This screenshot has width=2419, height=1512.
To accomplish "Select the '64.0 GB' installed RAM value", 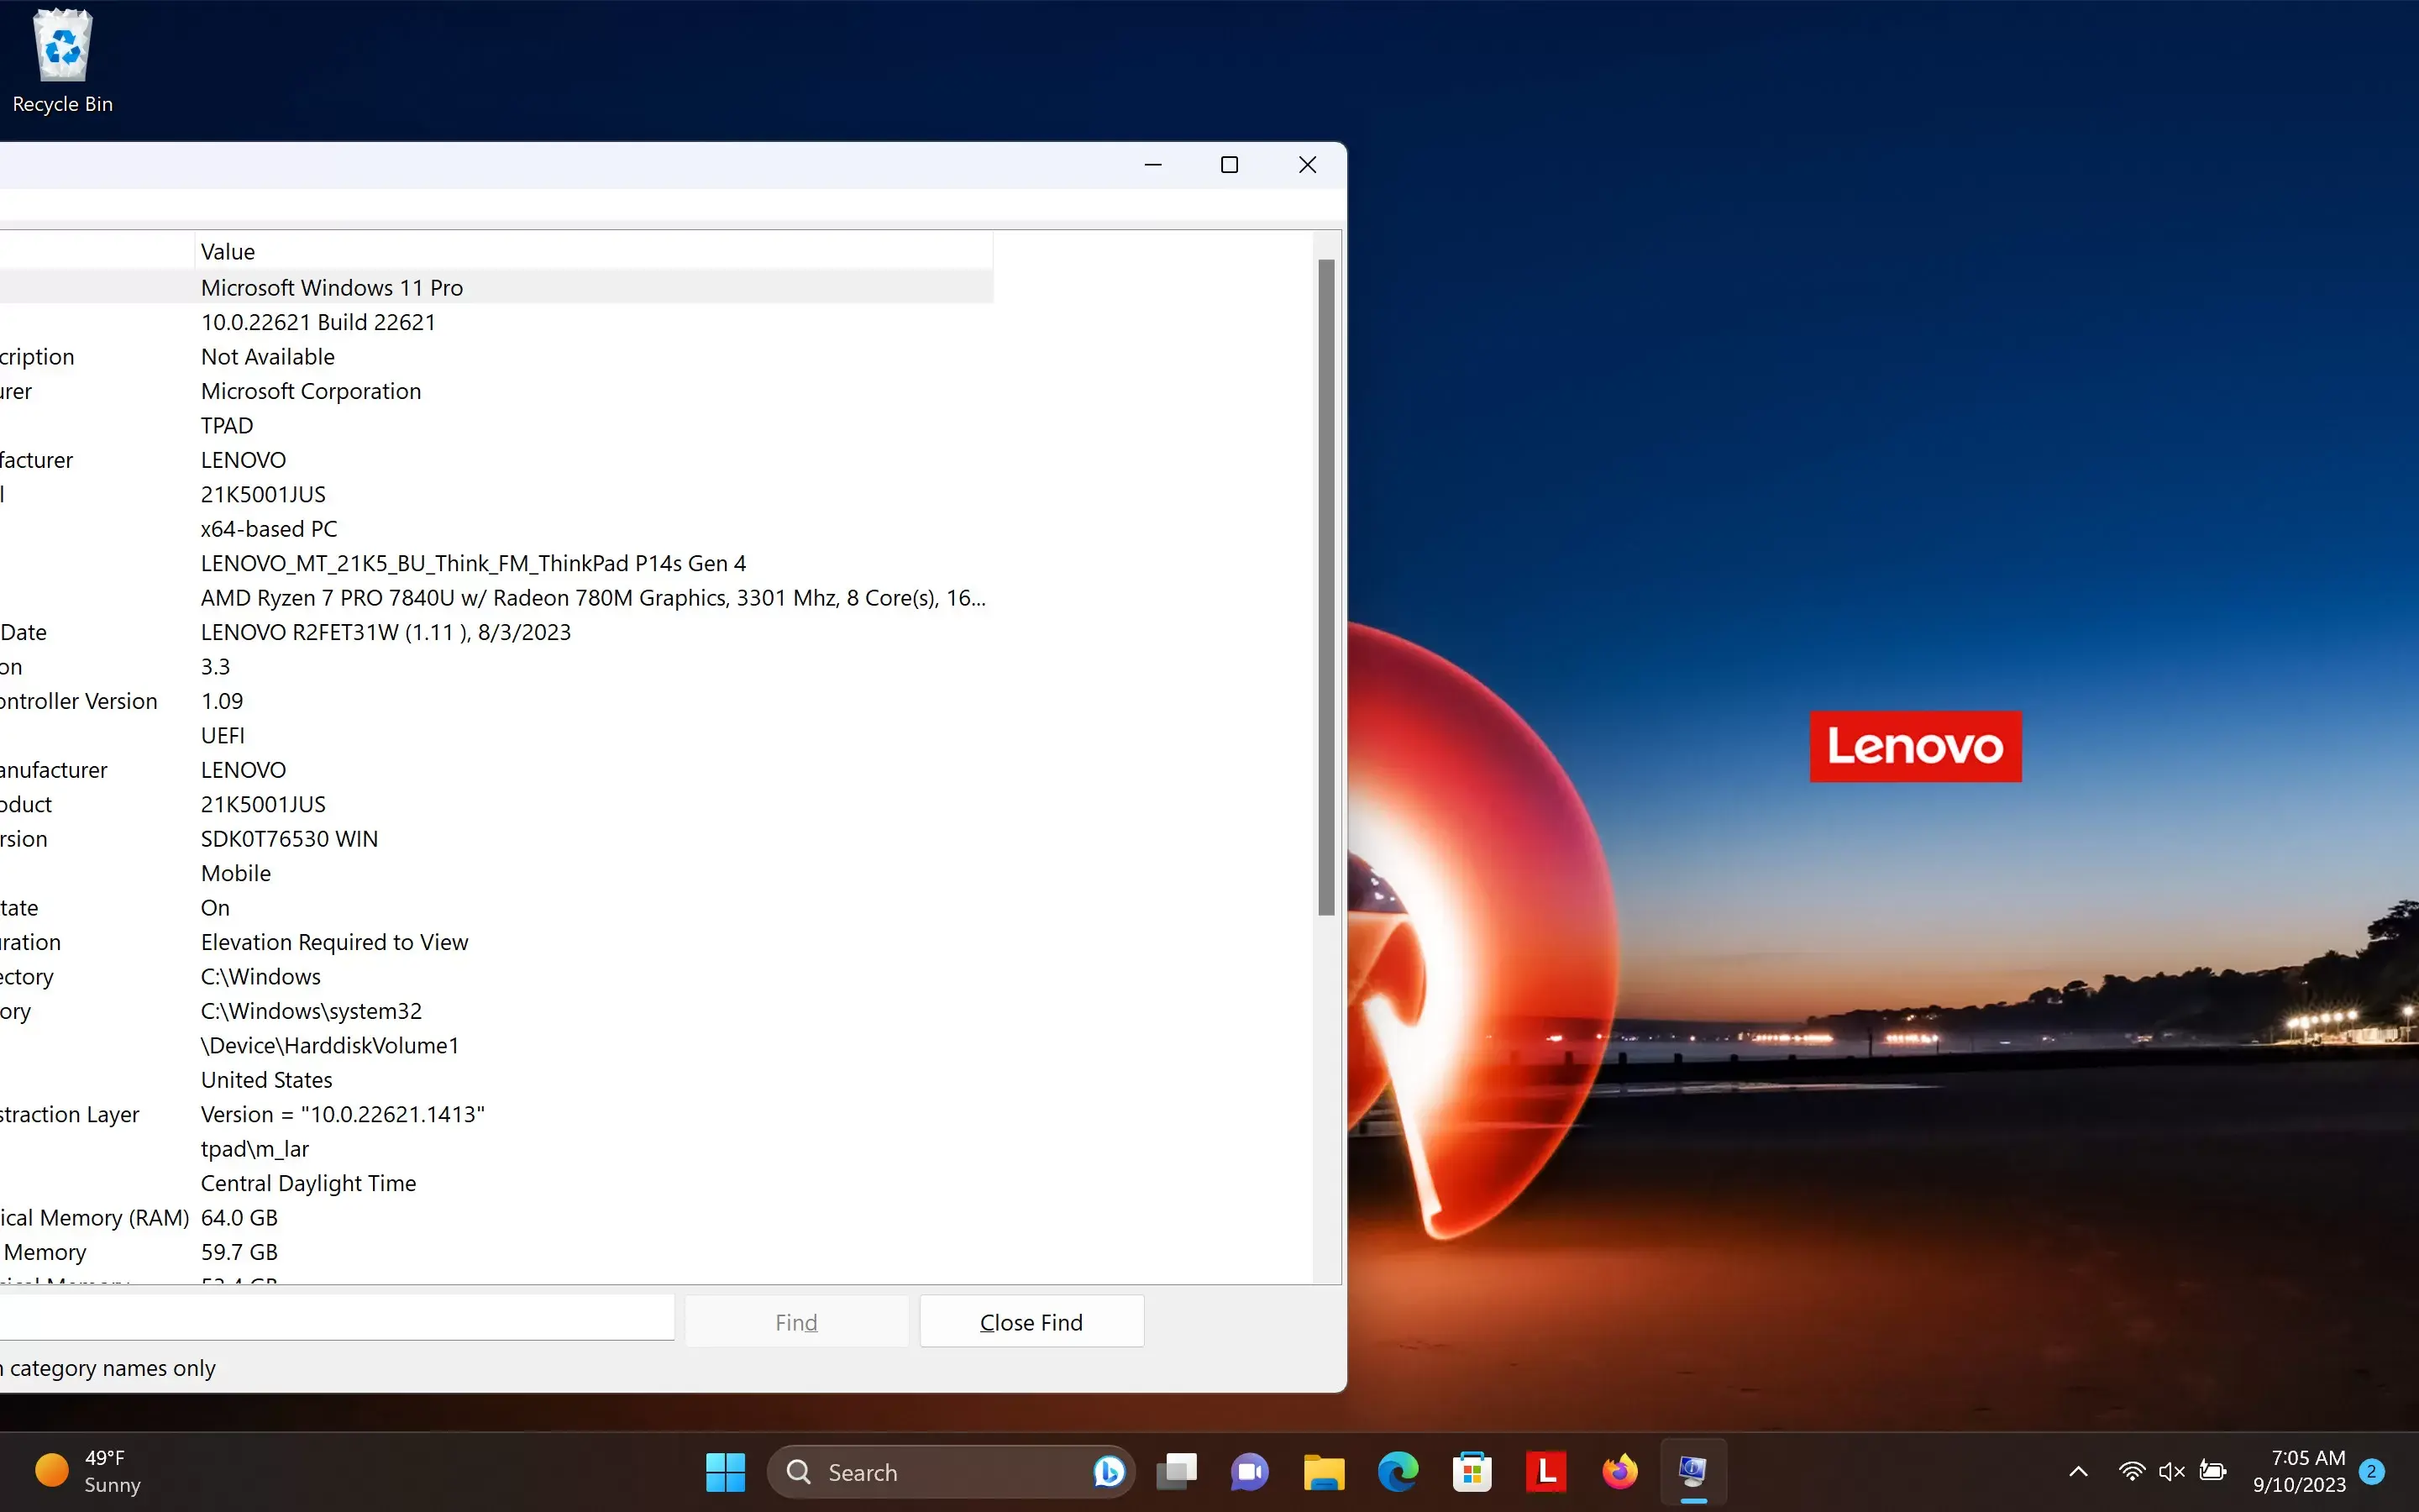I will [x=240, y=1218].
